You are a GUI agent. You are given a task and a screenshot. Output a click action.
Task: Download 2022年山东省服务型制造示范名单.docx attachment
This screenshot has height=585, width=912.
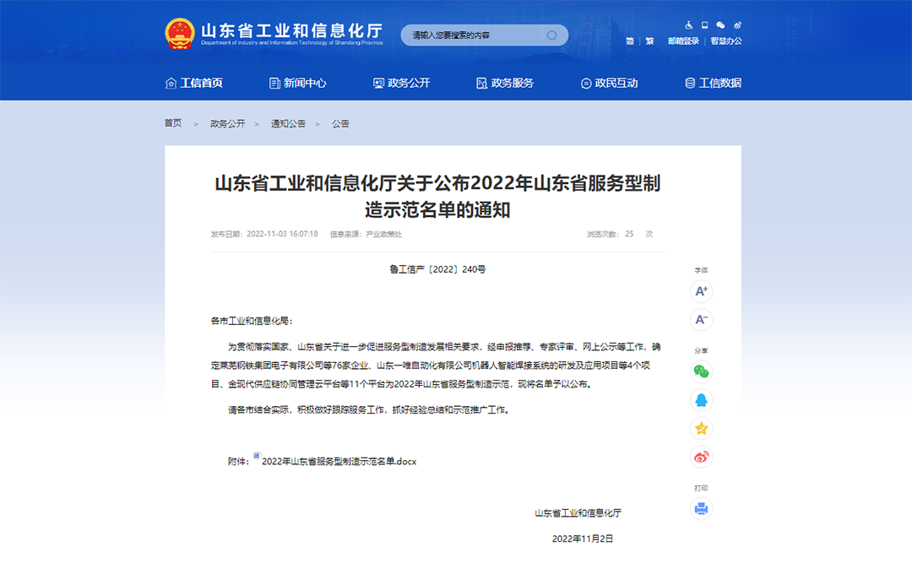tap(338, 462)
